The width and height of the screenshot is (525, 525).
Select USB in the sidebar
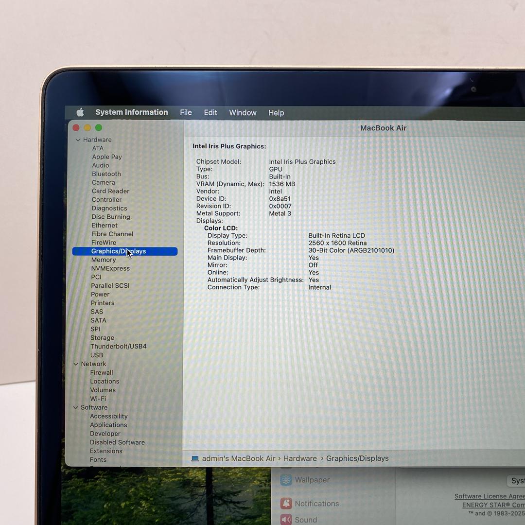point(97,355)
